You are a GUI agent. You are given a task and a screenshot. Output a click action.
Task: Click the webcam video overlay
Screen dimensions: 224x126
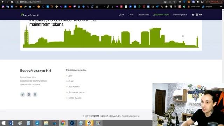pos(188,104)
